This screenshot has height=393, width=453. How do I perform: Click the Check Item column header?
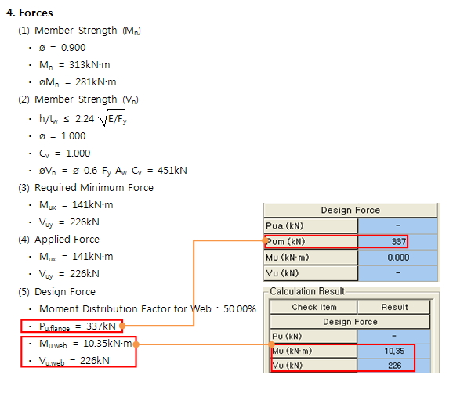pyautogui.click(x=313, y=307)
